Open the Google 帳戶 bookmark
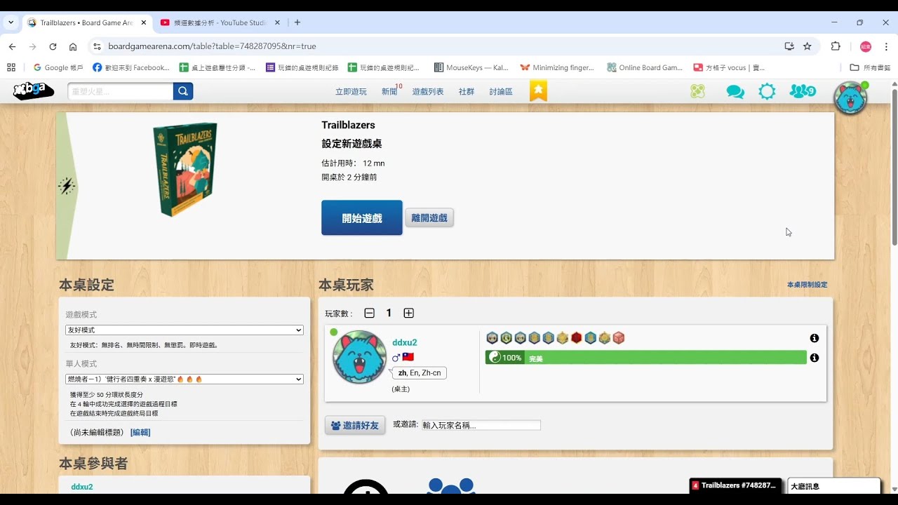This screenshot has width=898, height=505. pos(58,67)
